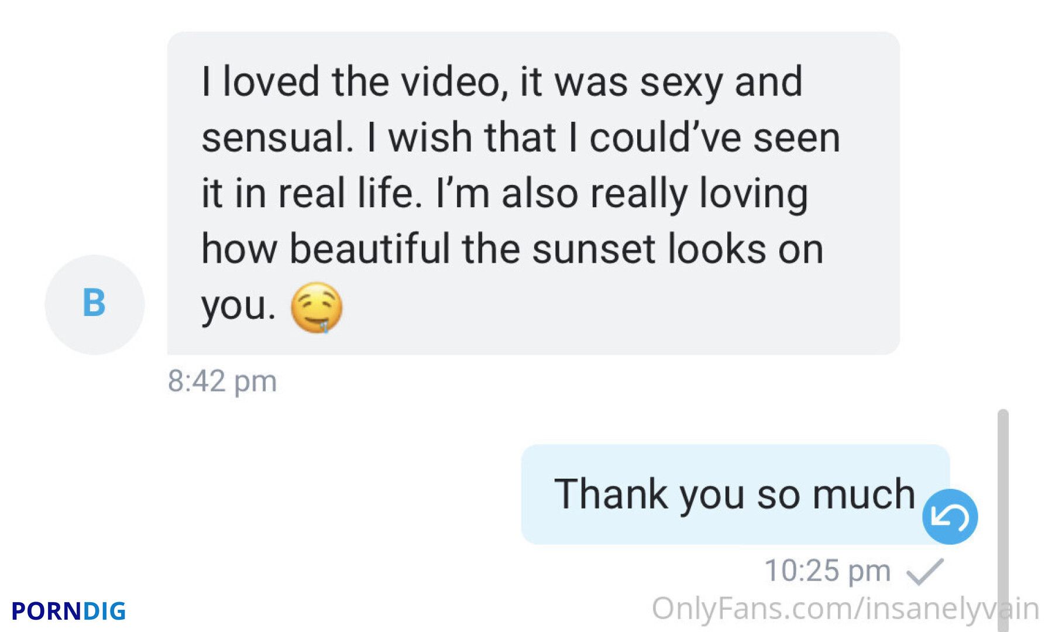Click the letter B inside the avatar
The width and height of the screenshot is (1045, 632).
[94, 303]
